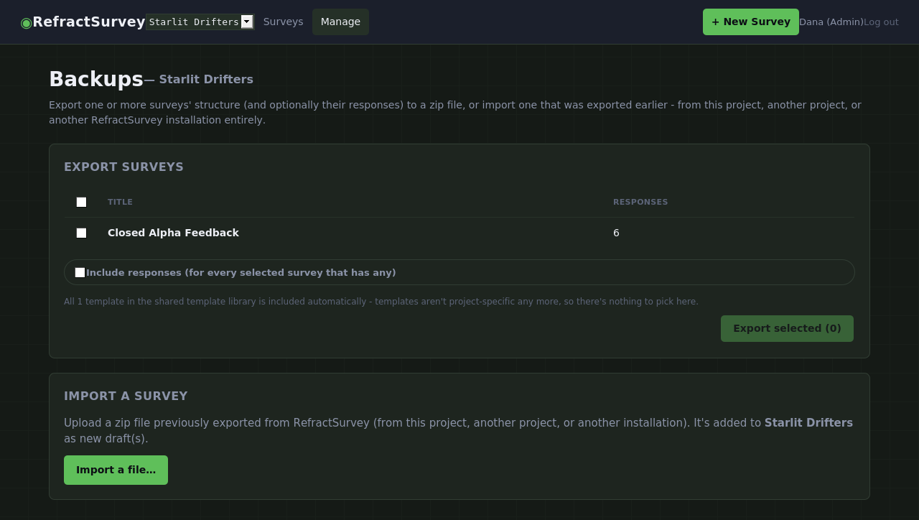Log out of the account
919x520 pixels.
881,22
